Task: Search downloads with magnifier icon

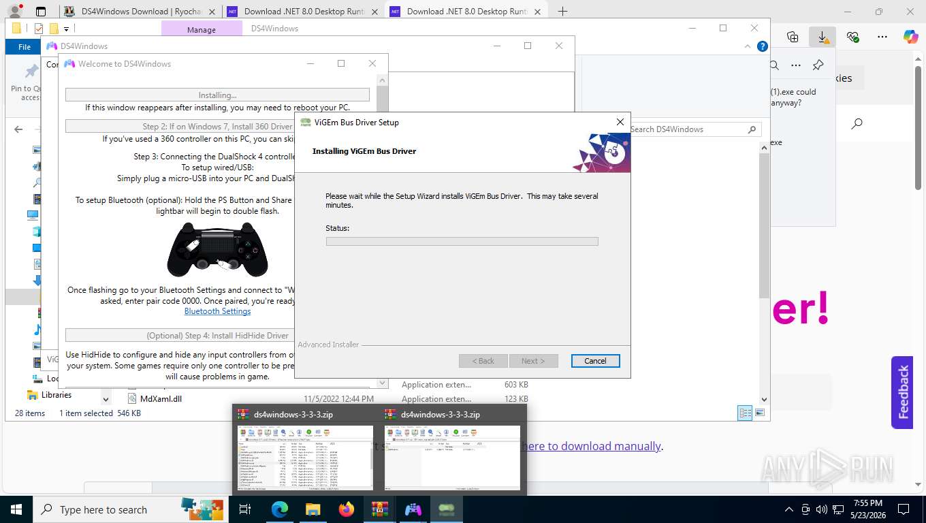Action: click(x=775, y=65)
